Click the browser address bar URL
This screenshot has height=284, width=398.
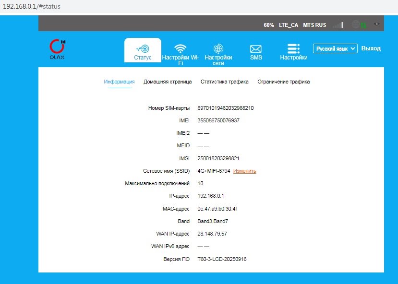[x=32, y=7]
